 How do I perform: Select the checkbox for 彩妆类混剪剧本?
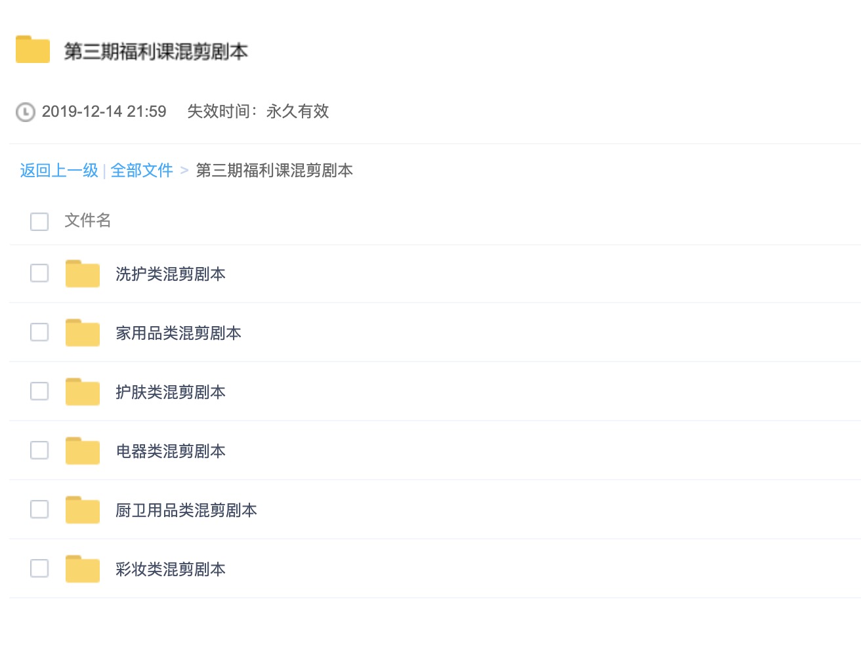[x=39, y=568]
